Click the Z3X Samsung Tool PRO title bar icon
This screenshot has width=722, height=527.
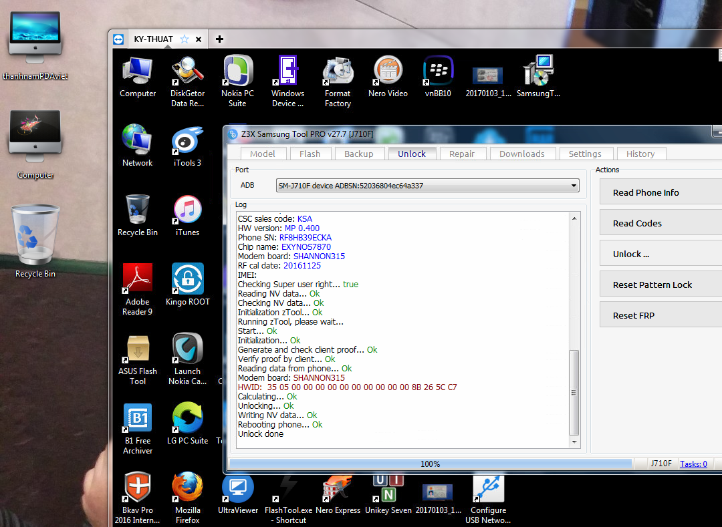[233, 134]
